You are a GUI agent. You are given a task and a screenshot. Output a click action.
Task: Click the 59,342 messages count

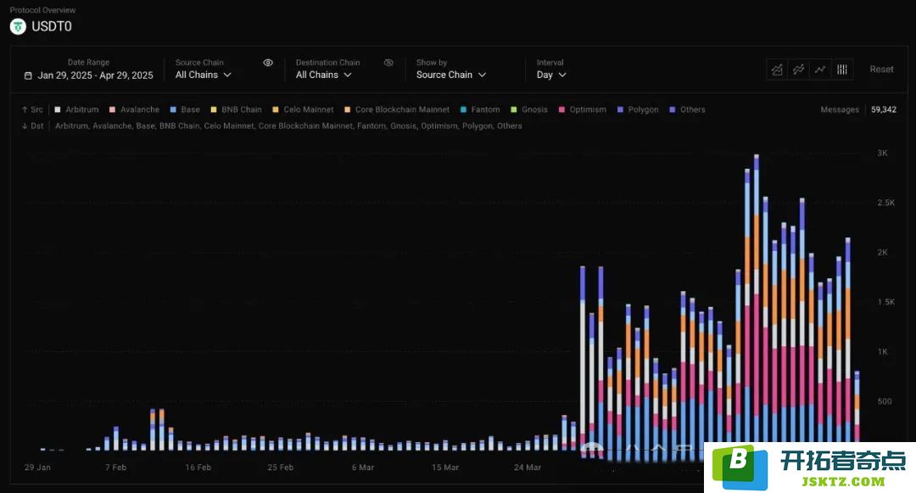click(x=883, y=109)
